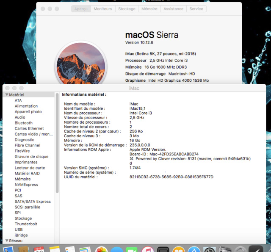Click the boot ROM version 235.0.0.0.0
This screenshot has height=252, width=271.
(x=140, y=145)
